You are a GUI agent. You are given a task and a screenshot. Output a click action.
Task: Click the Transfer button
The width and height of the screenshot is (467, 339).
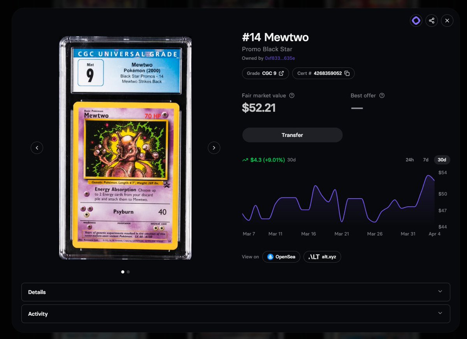pos(292,135)
